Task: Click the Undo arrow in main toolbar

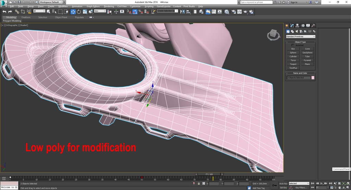Action: (x=4, y=12)
